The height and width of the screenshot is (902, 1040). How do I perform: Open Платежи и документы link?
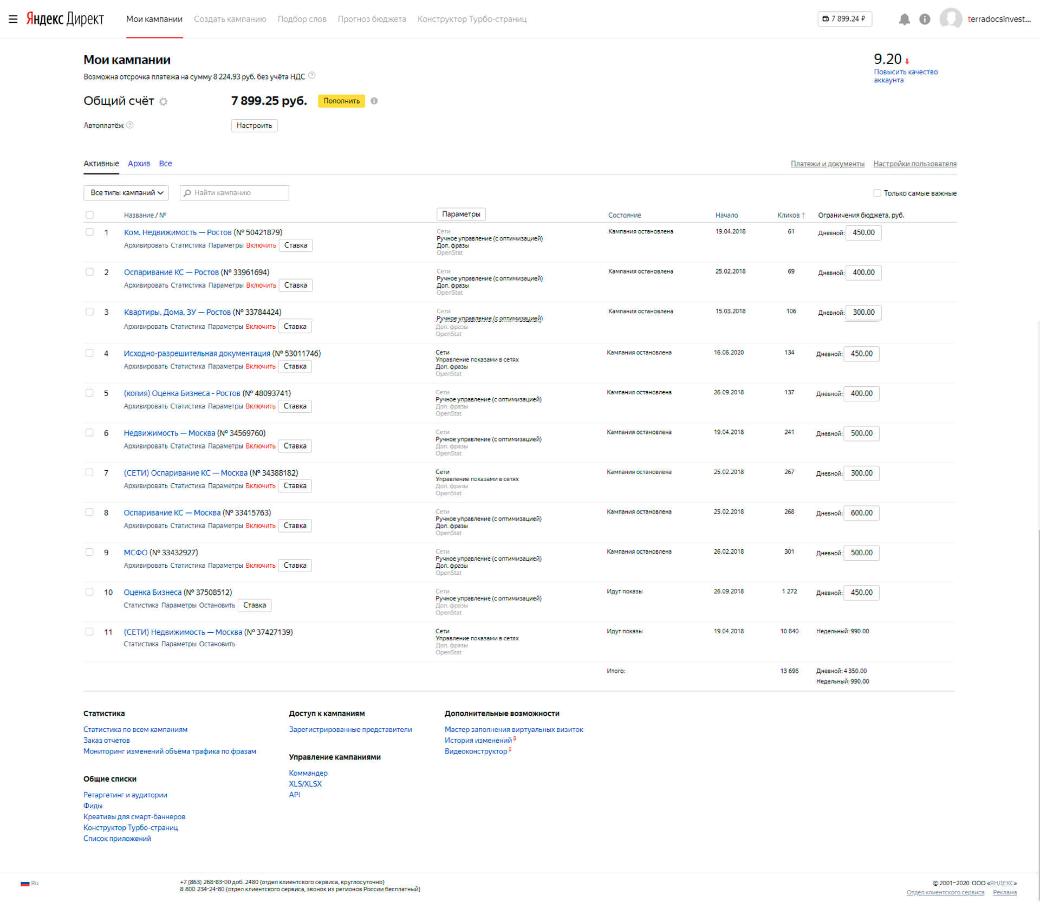click(828, 164)
